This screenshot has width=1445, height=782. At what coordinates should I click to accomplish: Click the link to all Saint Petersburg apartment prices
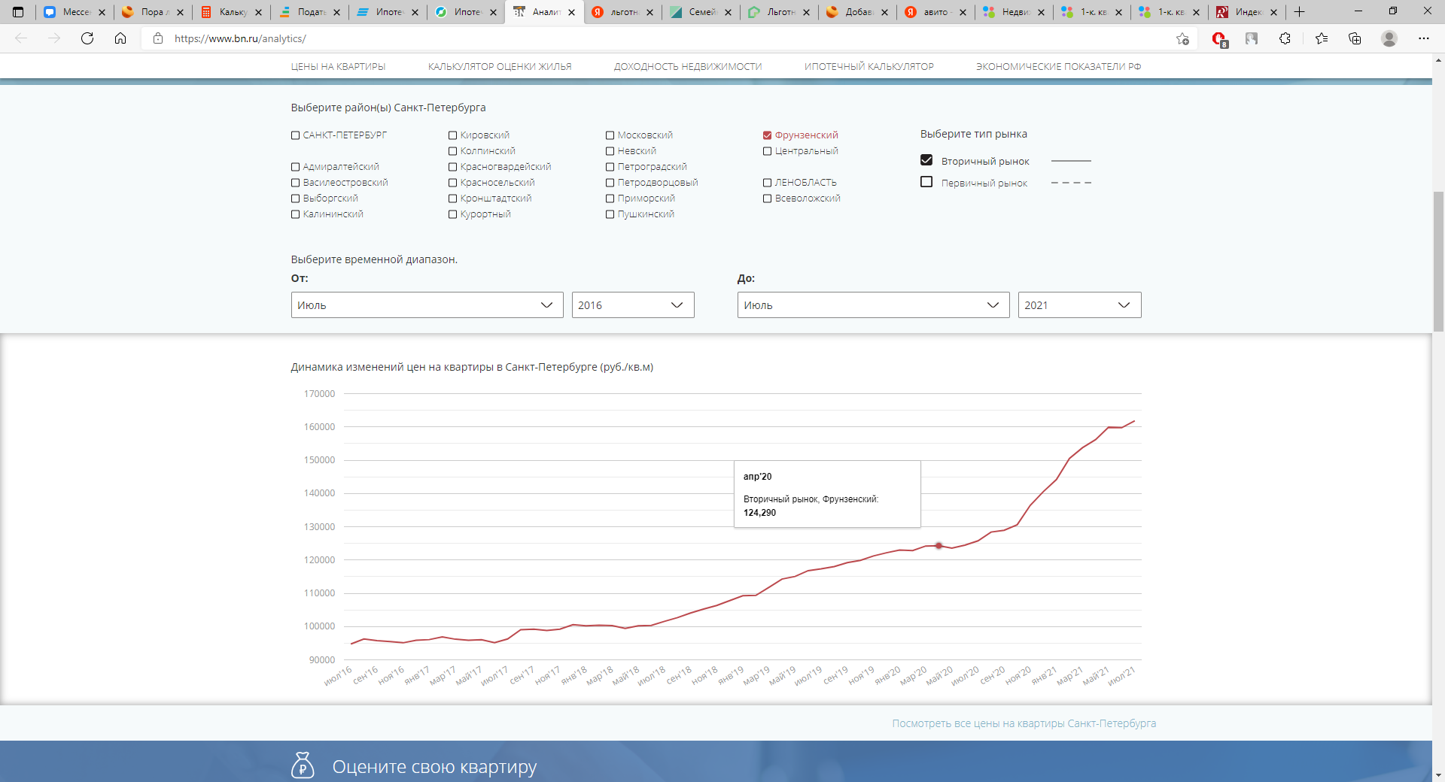tap(1024, 723)
